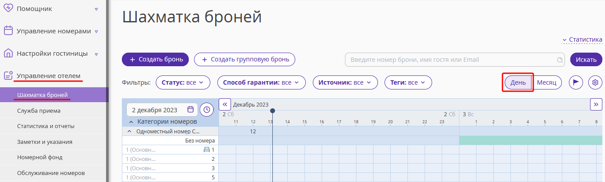Open Заметки и указания in sidebar

[53, 142]
